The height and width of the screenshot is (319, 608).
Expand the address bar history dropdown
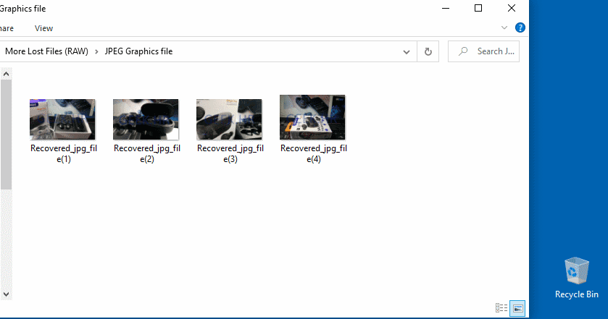[407, 51]
